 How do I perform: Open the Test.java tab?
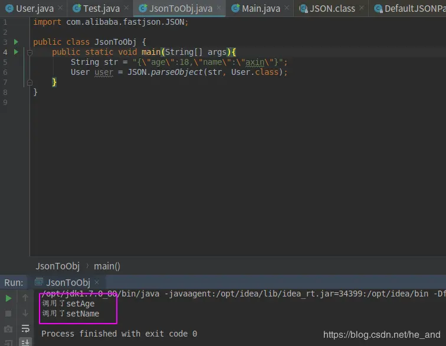(100, 8)
